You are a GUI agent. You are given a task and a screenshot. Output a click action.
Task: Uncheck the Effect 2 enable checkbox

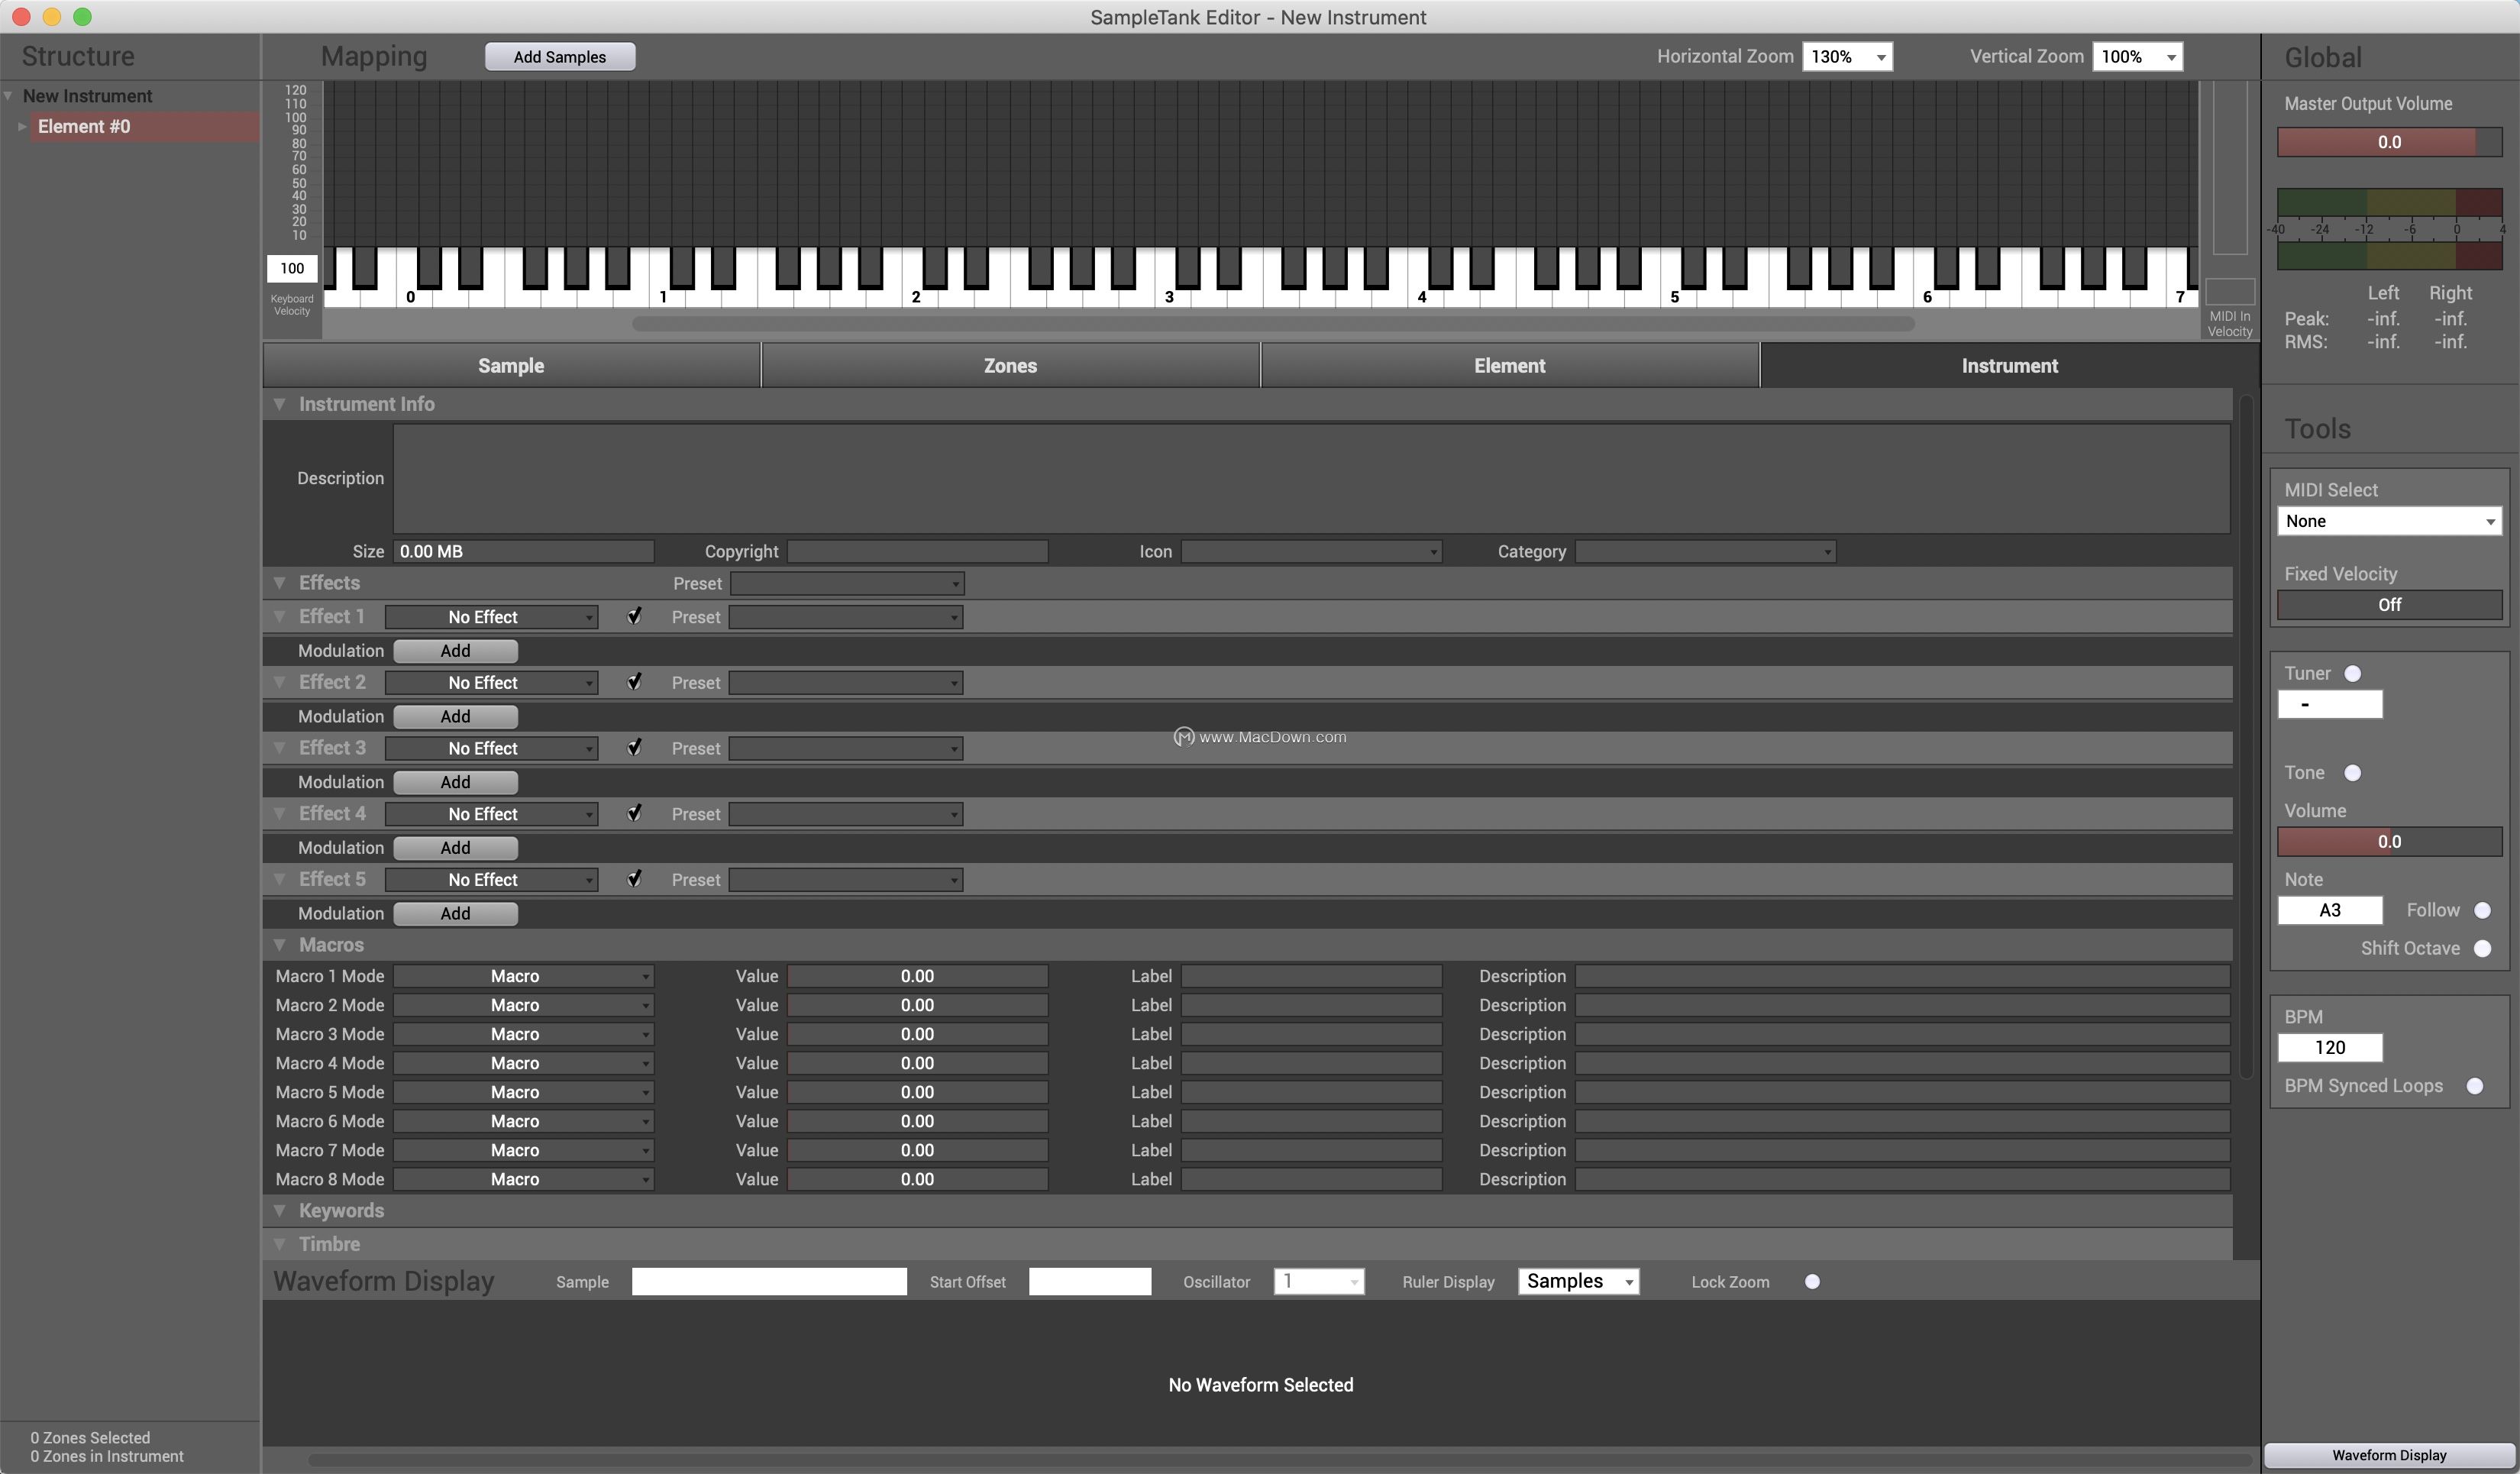pos(634,682)
